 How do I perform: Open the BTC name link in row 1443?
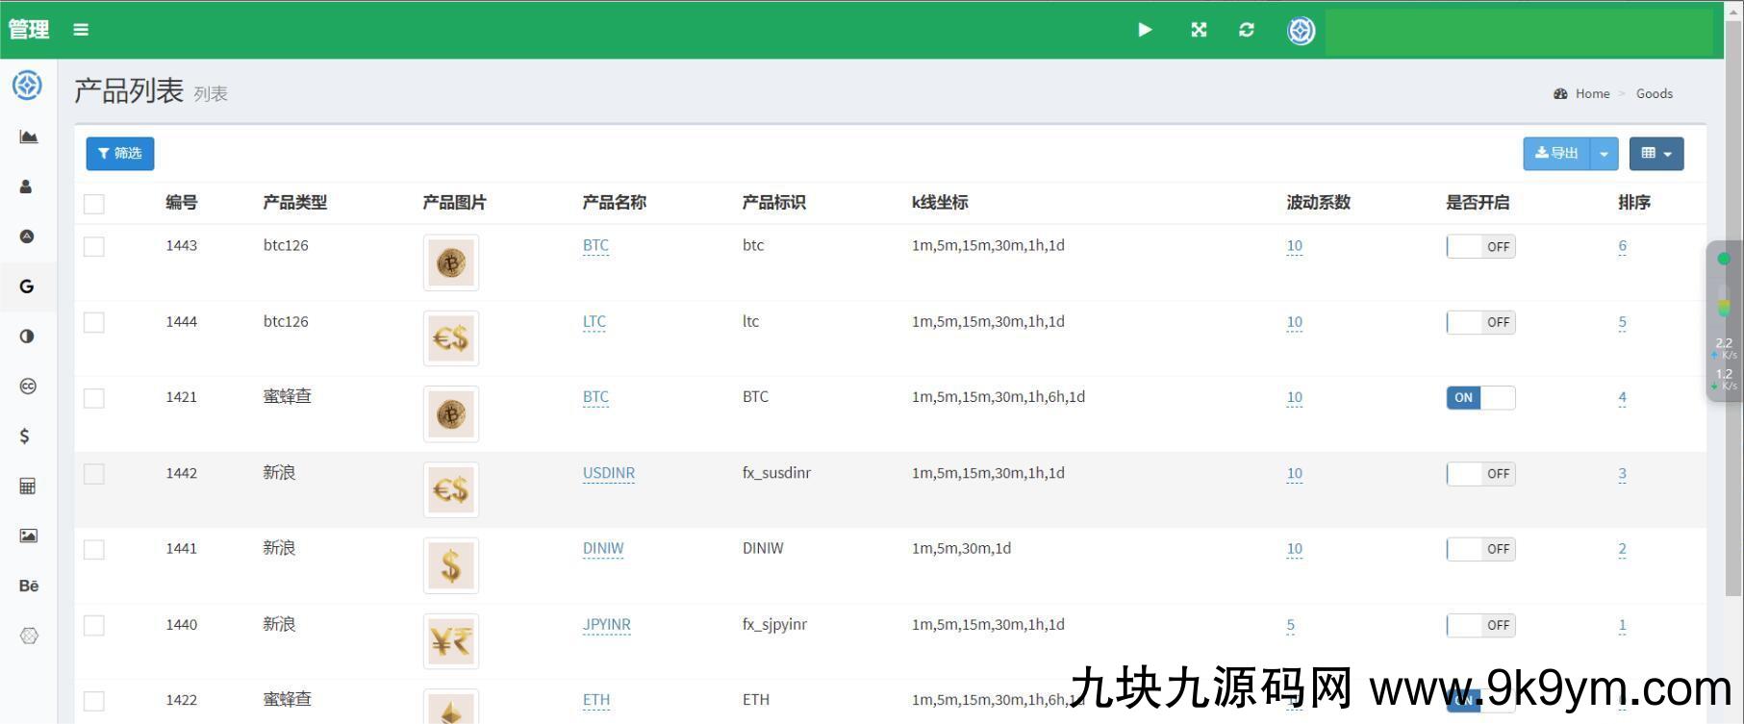click(595, 245)
